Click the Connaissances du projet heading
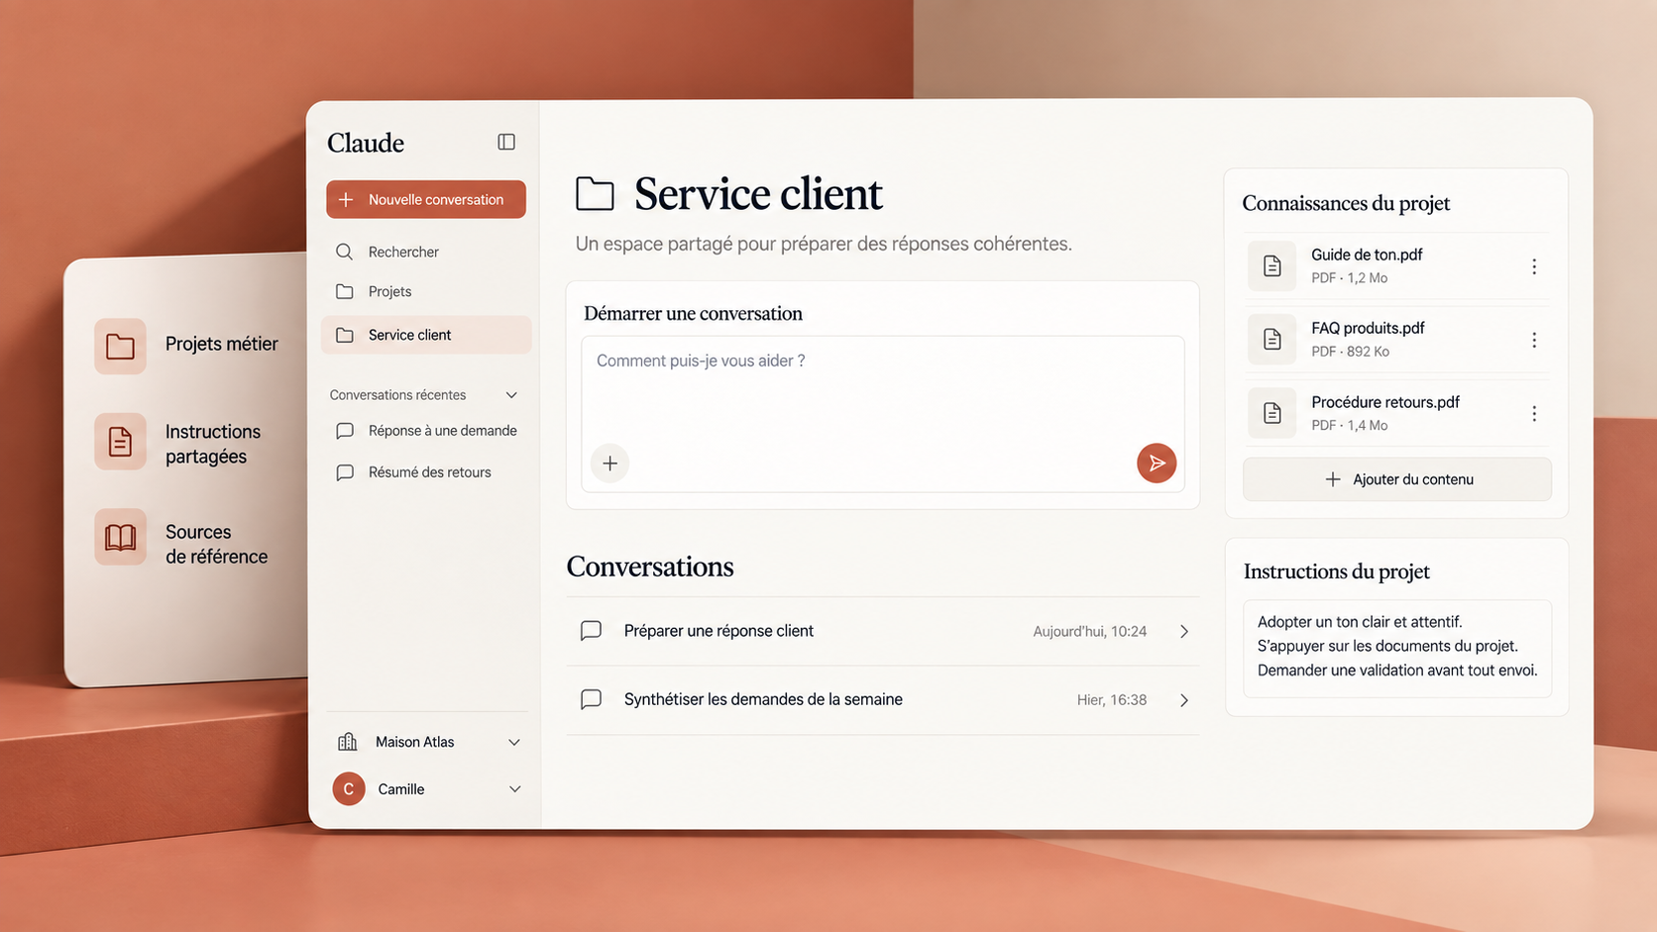This screenshot has height=932, width=1657. 1346,203
